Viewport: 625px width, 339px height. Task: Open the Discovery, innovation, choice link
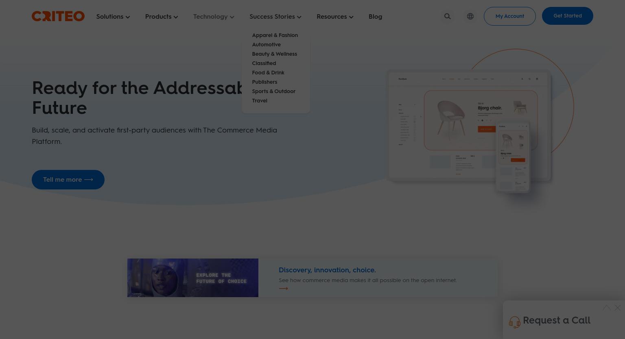click(x=327, y=270)
